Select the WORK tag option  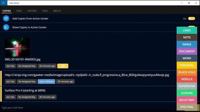pyautogui.click(x=187, y=58)
